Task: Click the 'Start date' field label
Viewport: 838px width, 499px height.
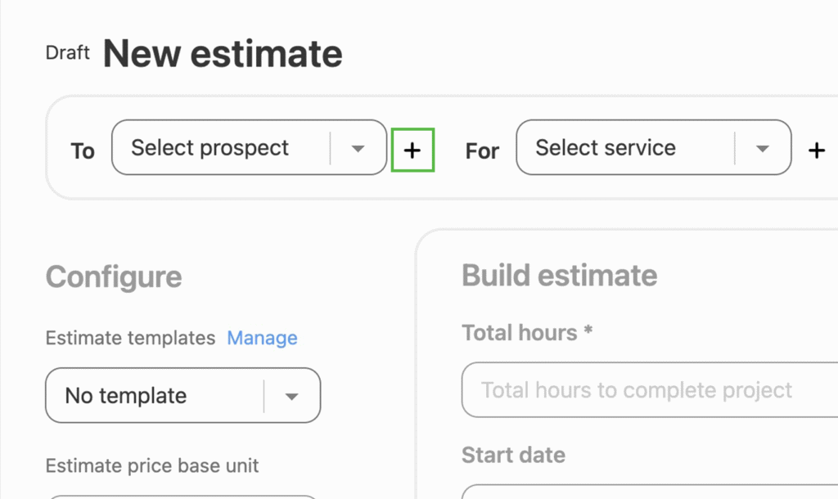Action: point(513,454)
